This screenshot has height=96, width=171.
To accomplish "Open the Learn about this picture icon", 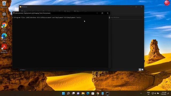I will point(4,16).
